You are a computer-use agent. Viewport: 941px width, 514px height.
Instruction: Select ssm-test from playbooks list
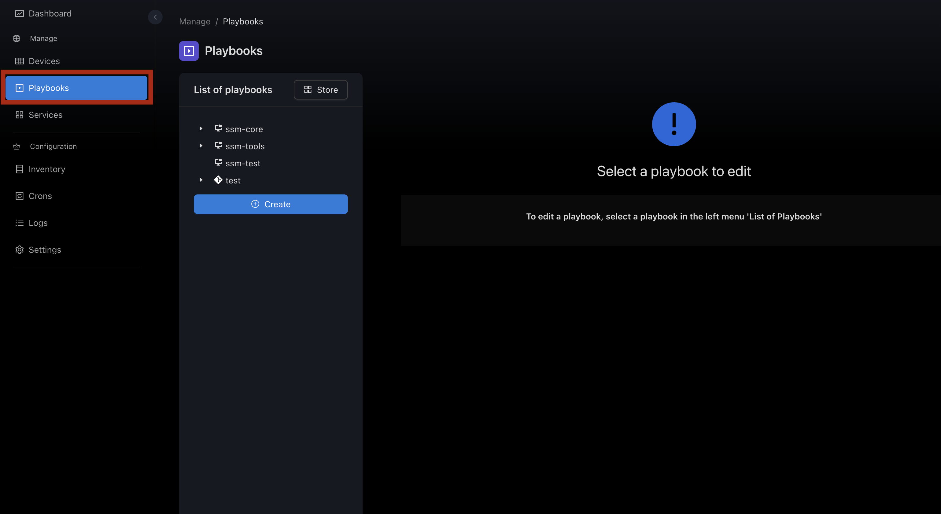[243, 163]
